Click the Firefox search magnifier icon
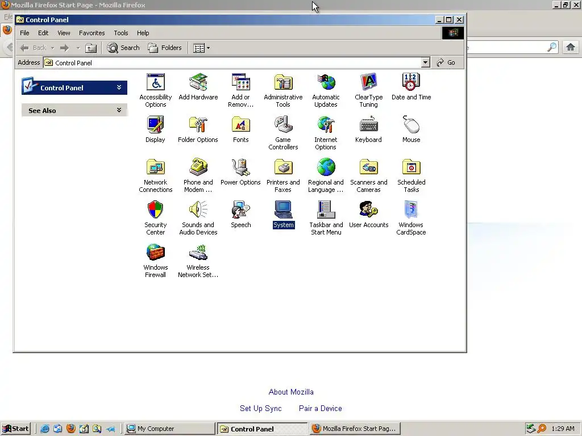 point(552,47)
